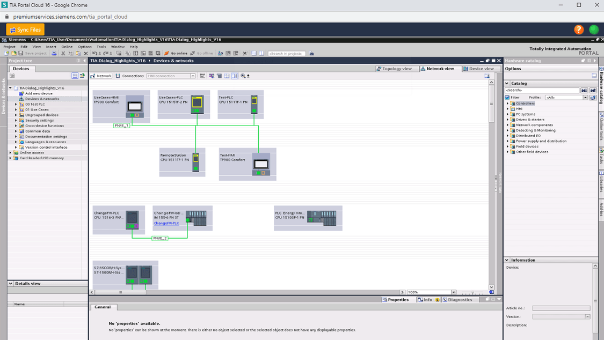Toggle the Filter checkbox in hardware catalog
The height and width of the screenshot is (340, 604).
507,98
